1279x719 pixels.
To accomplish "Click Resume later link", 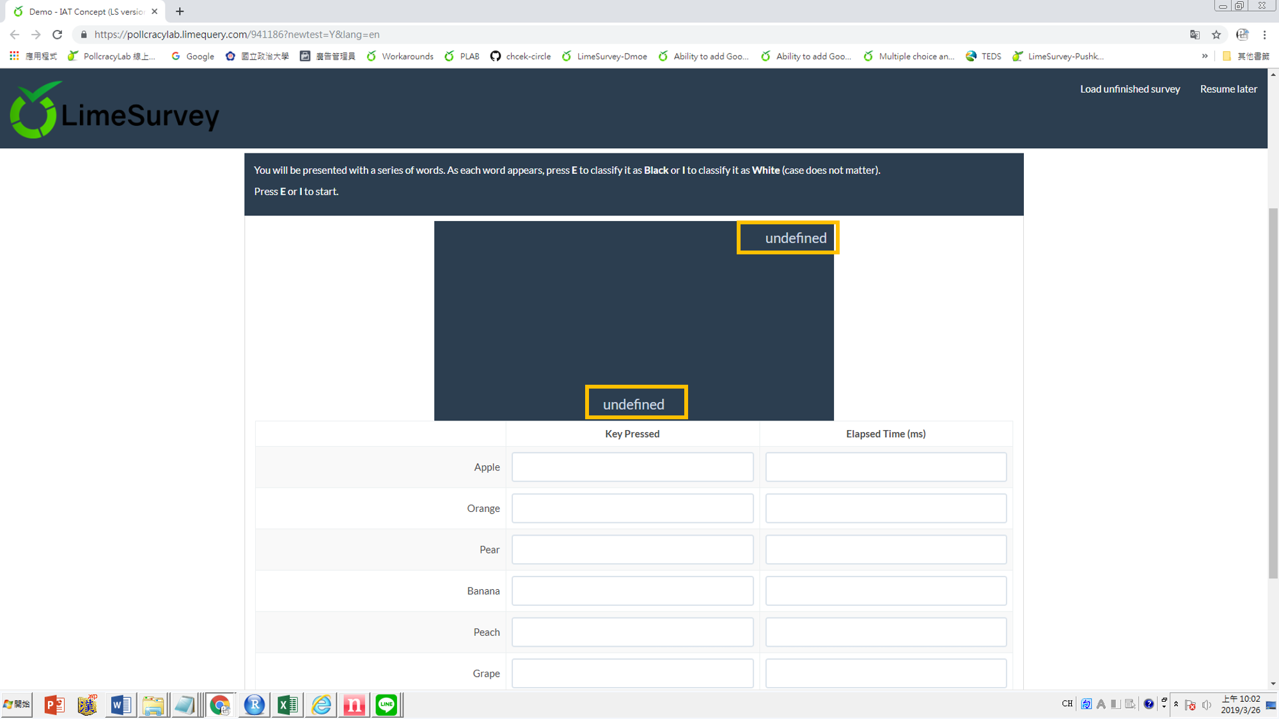I will 1228,89.
